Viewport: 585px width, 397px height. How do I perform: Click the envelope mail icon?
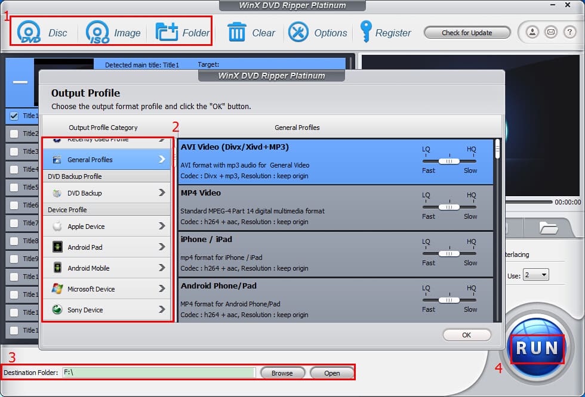pos(550,32)
